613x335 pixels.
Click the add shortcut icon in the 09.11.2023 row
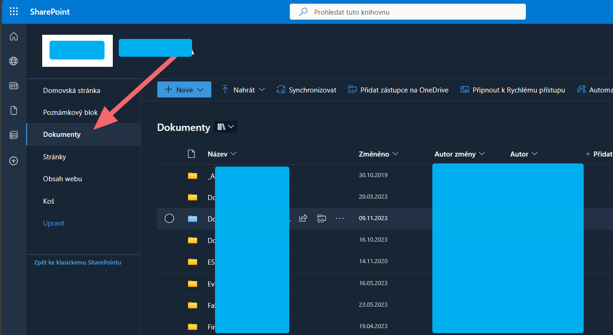pos(321,218)
